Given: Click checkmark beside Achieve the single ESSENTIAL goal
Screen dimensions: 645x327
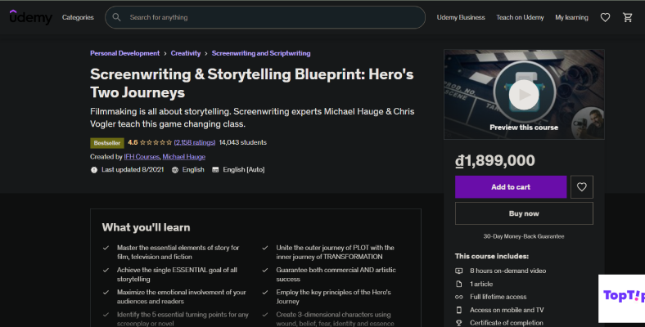Looking at the screenshot, I should (x=106, y=270).
